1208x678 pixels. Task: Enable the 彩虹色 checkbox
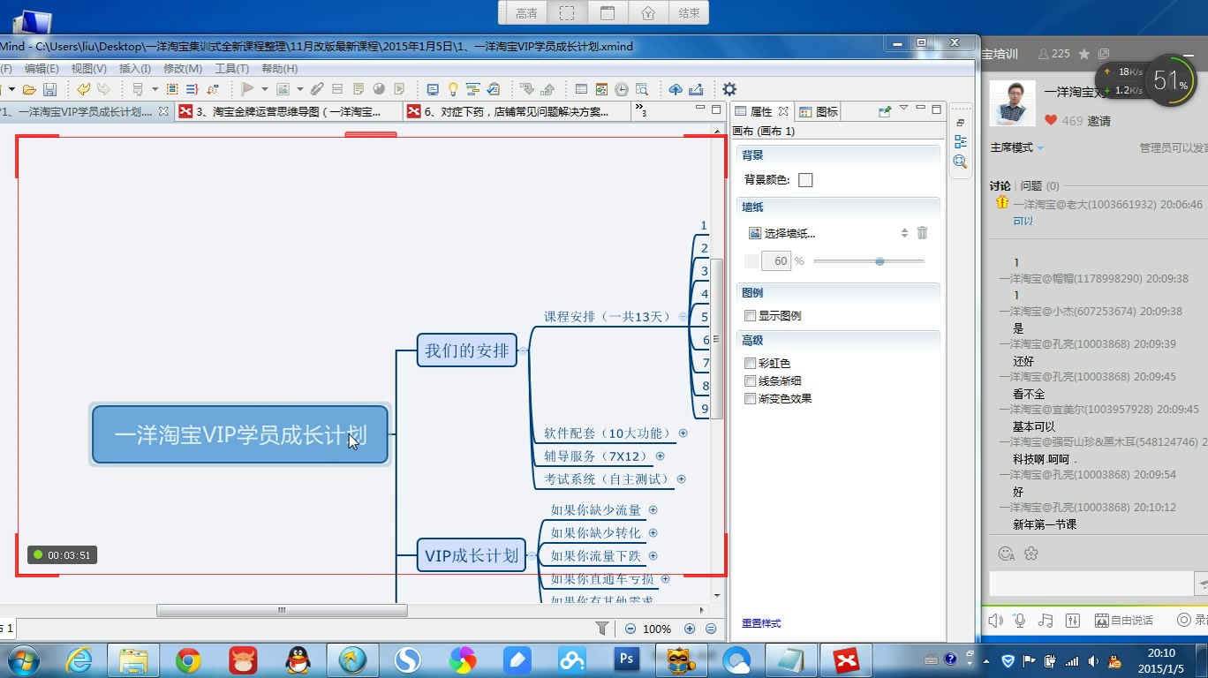(751, 364)
